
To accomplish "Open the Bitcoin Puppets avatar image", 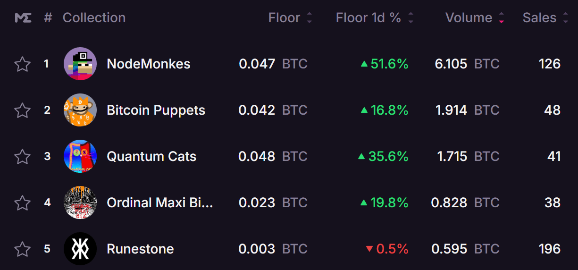I will tap(80, 110).
